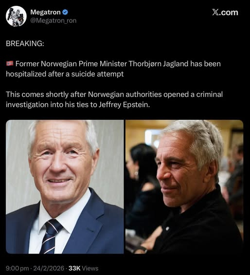
Task: Open the left photo of the man in navy suit
Action: coord(65,187)
